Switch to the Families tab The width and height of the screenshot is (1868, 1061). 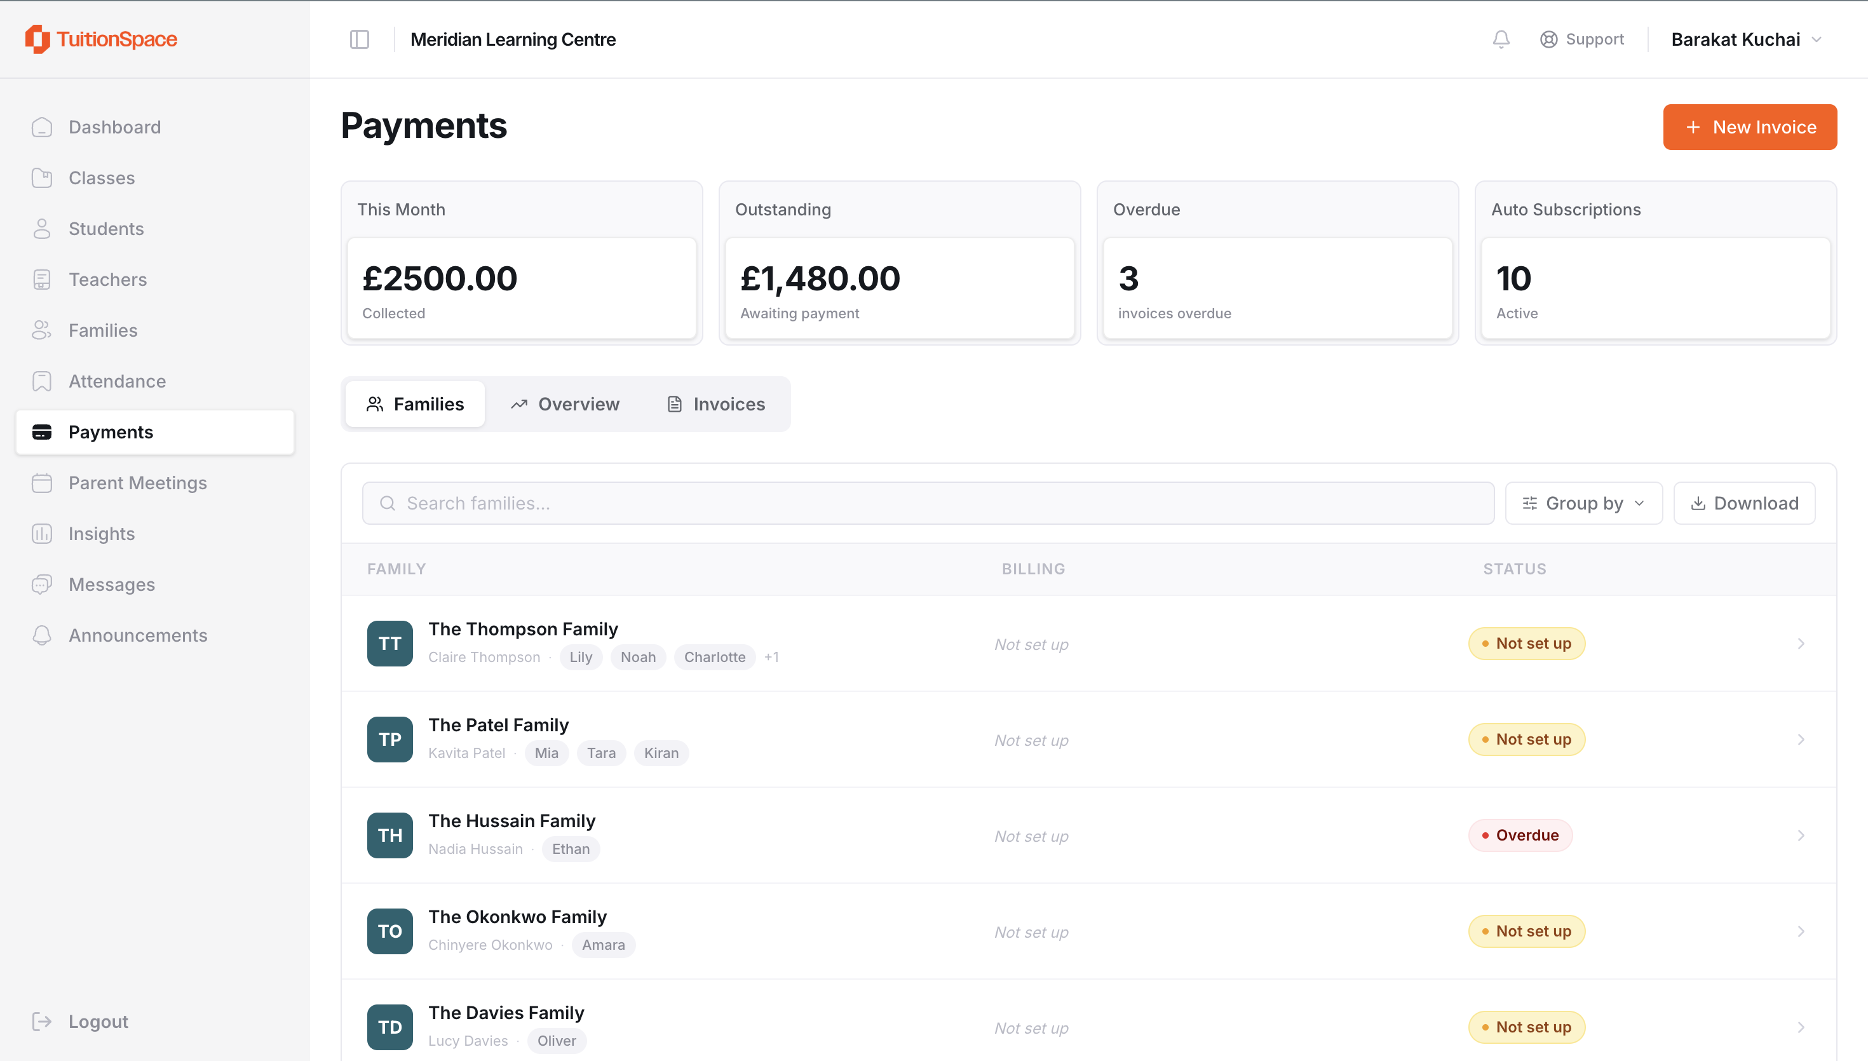[x=416, y=405]
